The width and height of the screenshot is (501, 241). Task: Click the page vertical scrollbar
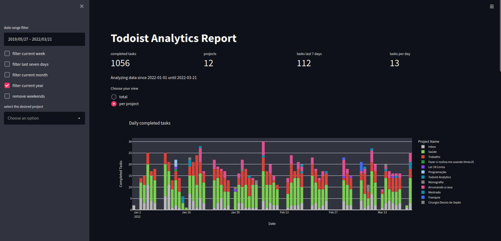pos(499,38)
